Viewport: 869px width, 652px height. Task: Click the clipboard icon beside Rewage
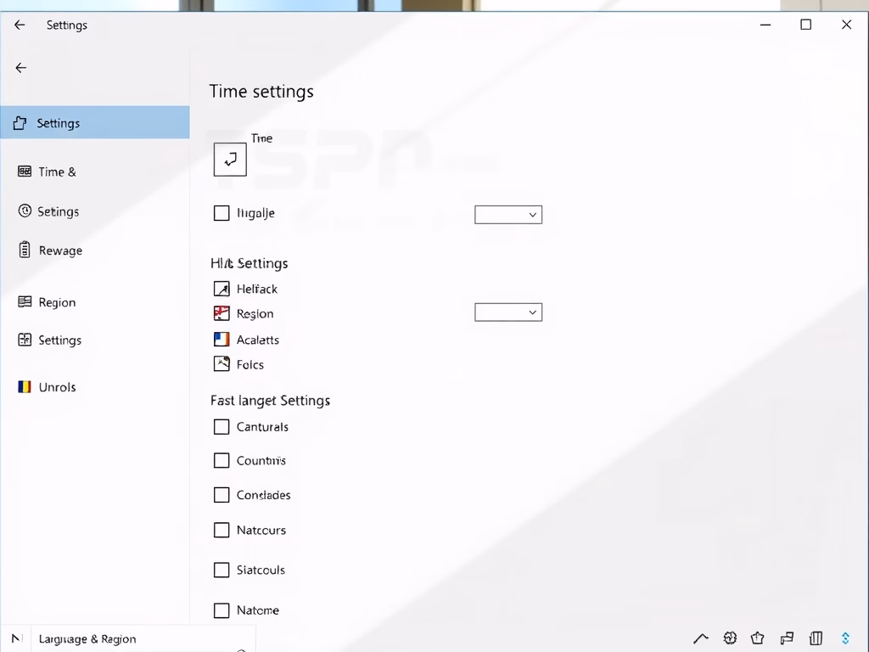click(x=25, y=250)
